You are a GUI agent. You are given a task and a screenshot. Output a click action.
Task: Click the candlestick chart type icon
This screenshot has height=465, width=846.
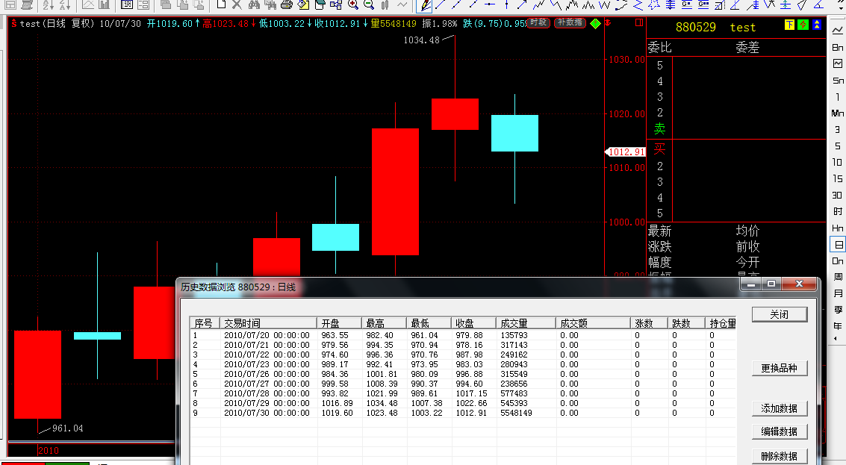coord(385,5)
